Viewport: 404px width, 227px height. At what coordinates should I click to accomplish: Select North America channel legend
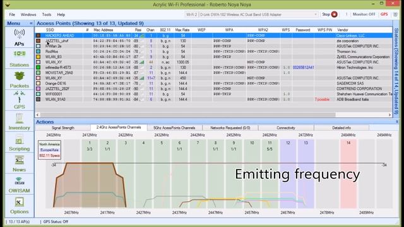pyautogui.click(x=49, y=144)
